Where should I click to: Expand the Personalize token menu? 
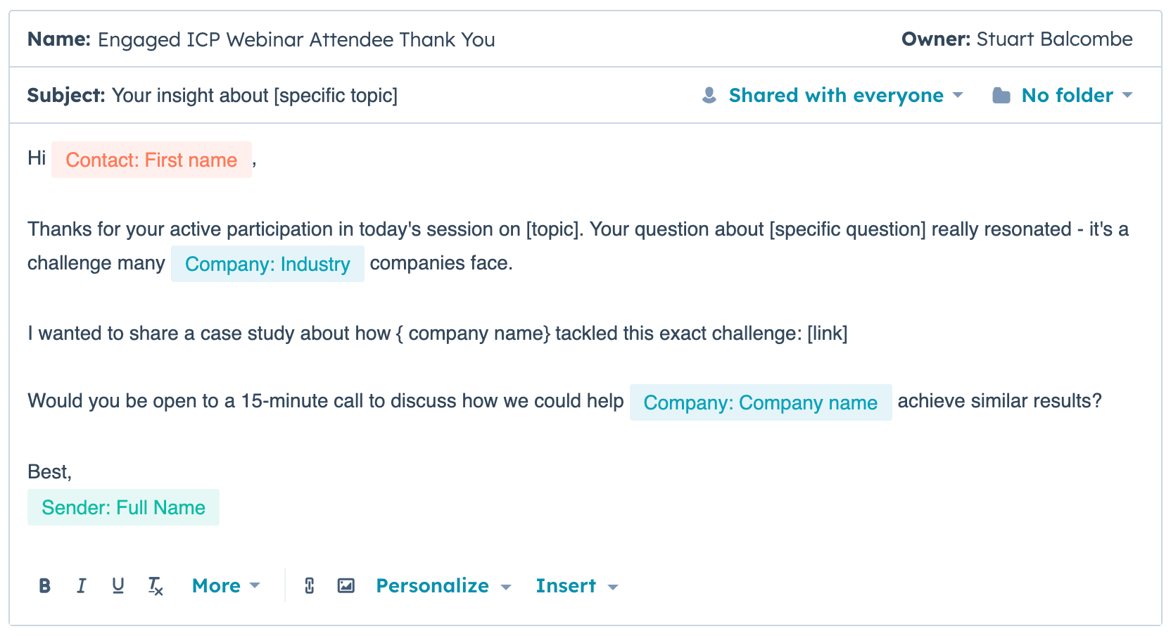(443, 586)
